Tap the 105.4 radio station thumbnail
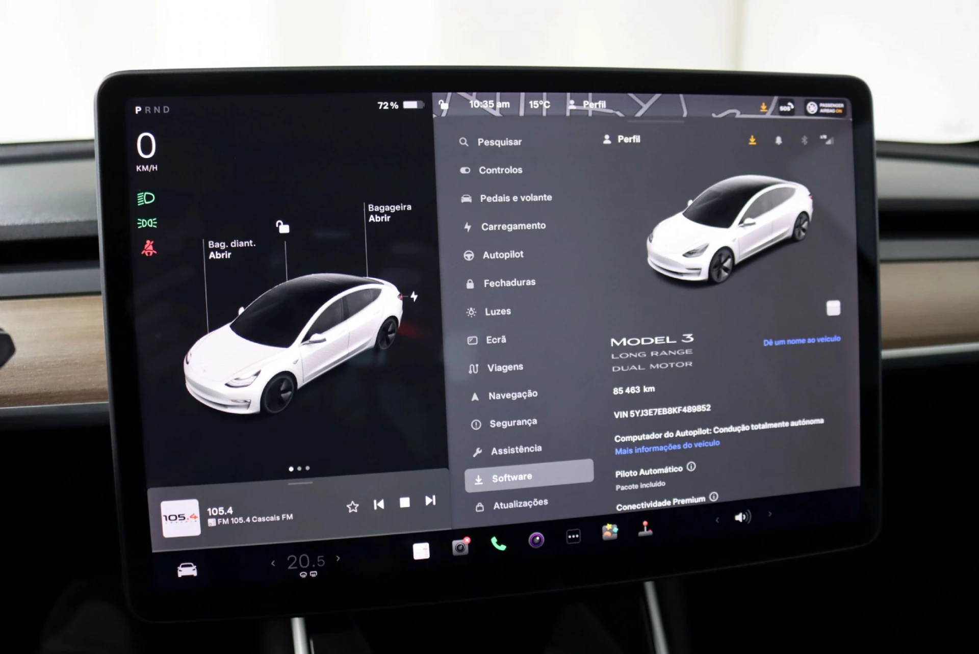Image resolution: width=979 pixels, height=654 pixels. [x=181, y=518]
